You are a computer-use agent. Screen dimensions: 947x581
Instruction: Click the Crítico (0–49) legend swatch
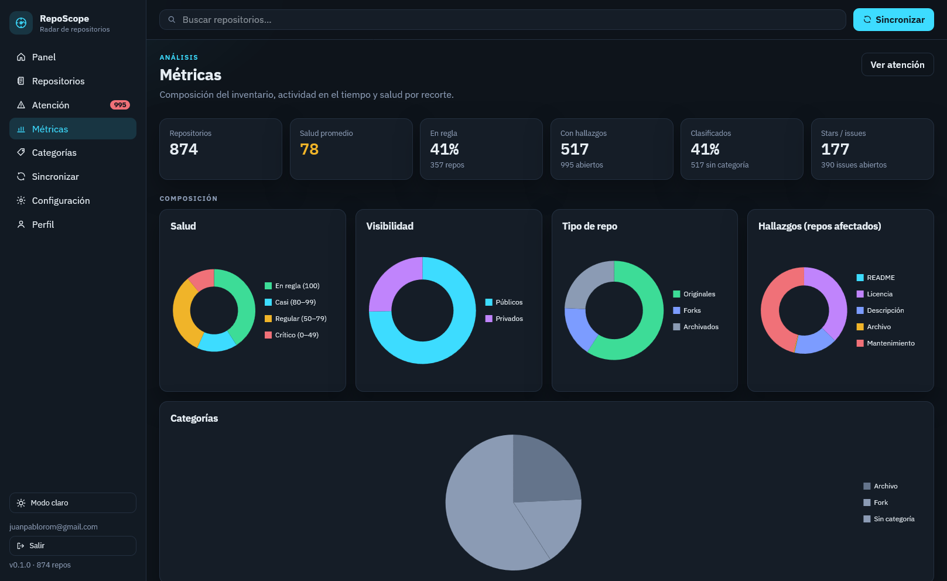coord(268,335)
